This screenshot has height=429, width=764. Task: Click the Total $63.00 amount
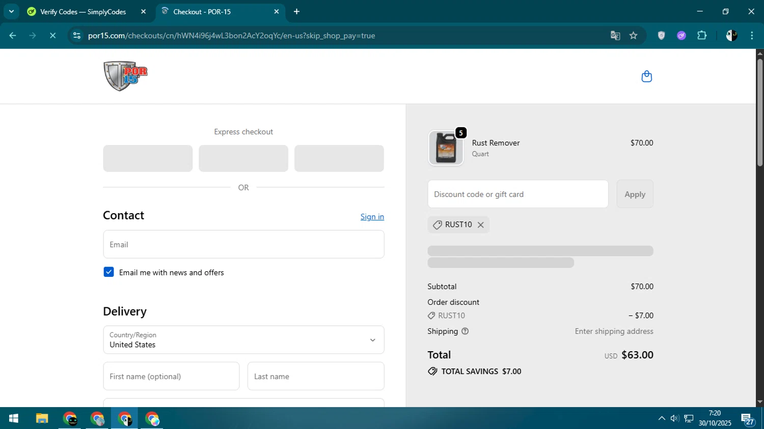click(637, 355)
